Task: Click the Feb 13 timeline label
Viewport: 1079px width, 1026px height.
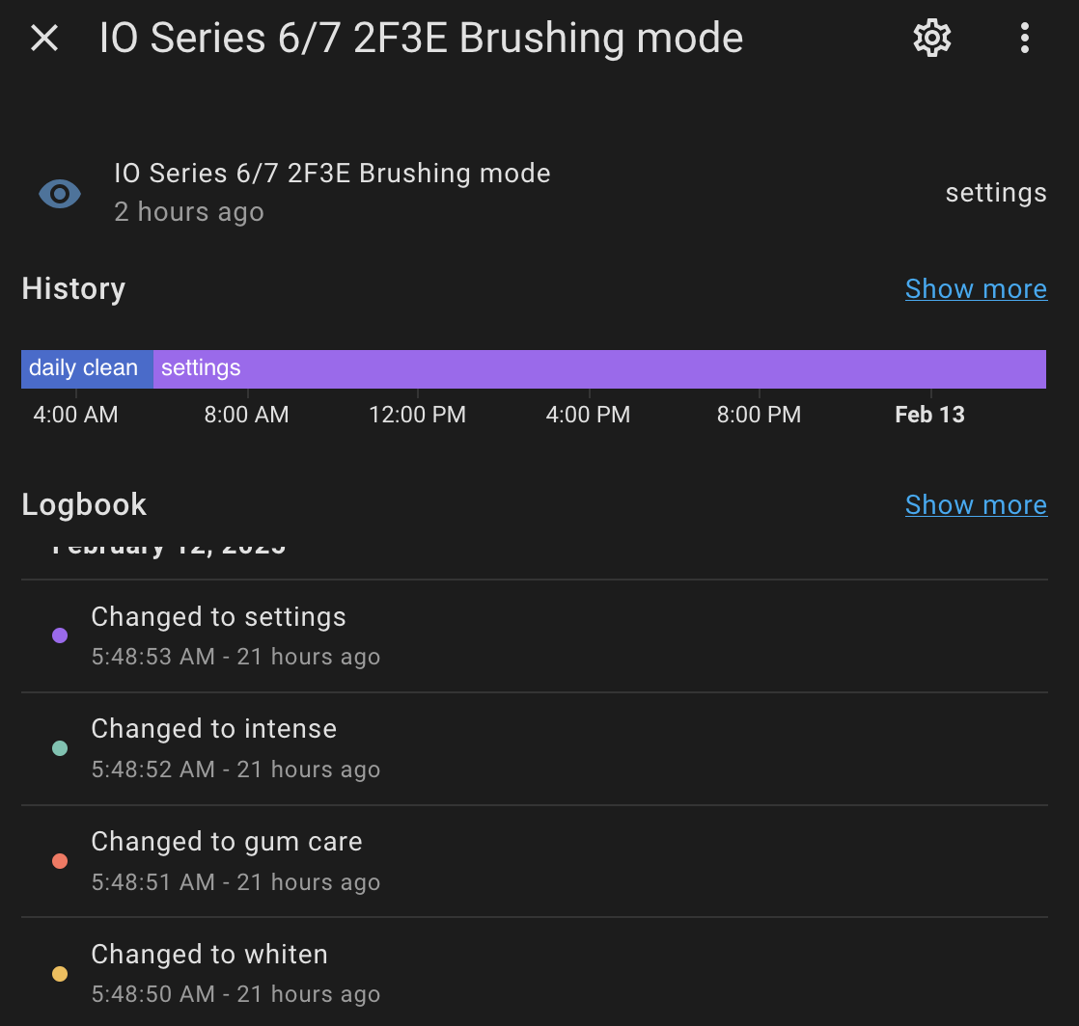Action: pyautogui.click(x=929, y=415)
